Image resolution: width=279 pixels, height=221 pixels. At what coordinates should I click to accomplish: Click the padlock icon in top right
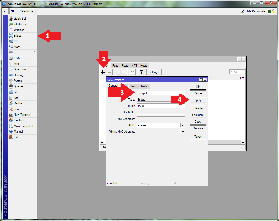click(274, 11)
